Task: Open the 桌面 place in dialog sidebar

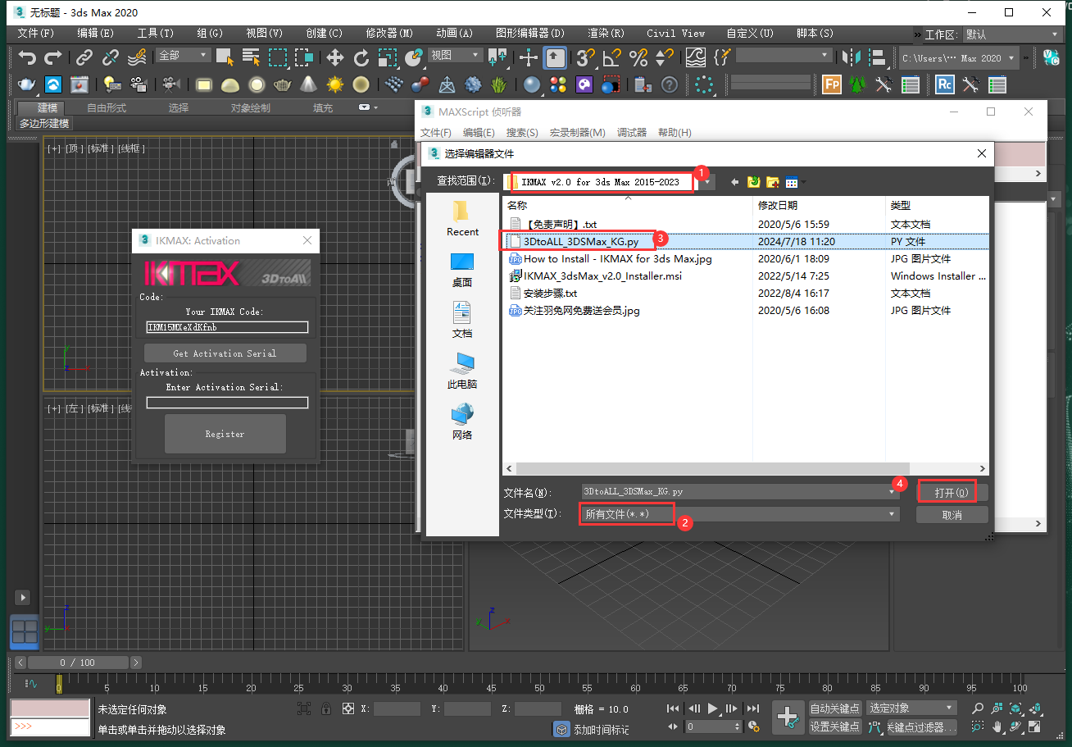Action: point(462,270)
